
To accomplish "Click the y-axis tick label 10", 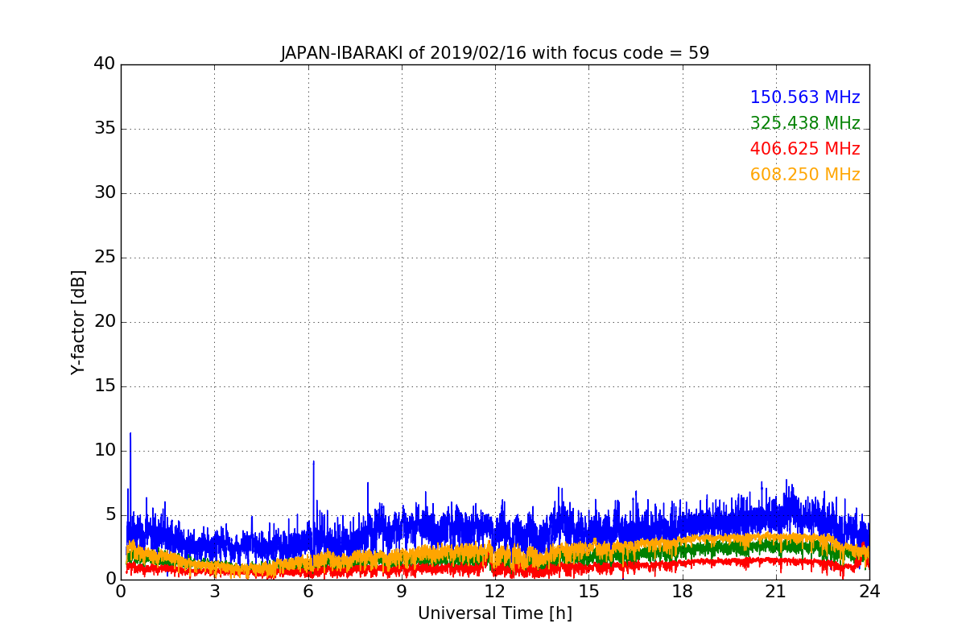I will click(104, 450).
